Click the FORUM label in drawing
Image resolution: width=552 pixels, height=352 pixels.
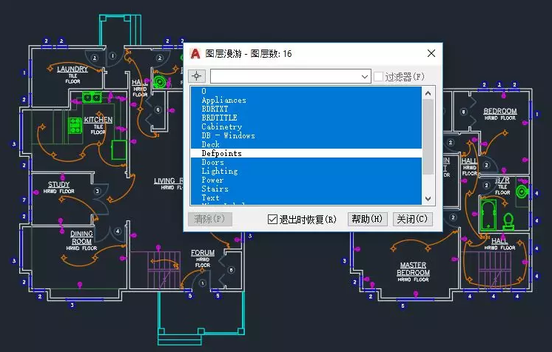click(203, 253)
